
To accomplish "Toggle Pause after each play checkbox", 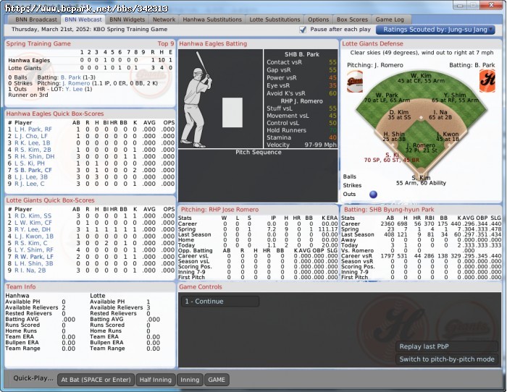I will pos(303,30).
